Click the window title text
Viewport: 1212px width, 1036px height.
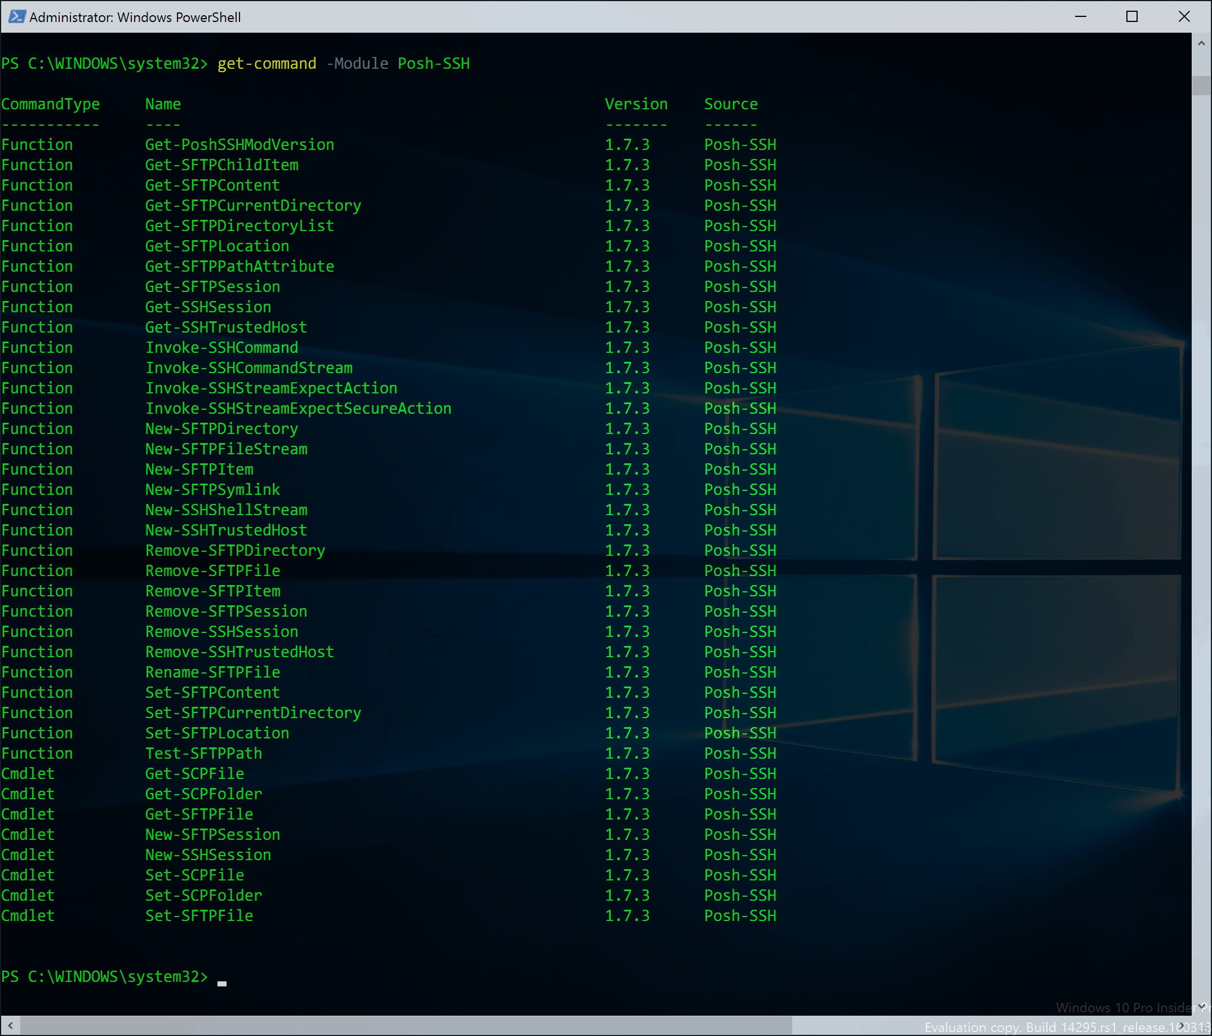tap(135, 17)
